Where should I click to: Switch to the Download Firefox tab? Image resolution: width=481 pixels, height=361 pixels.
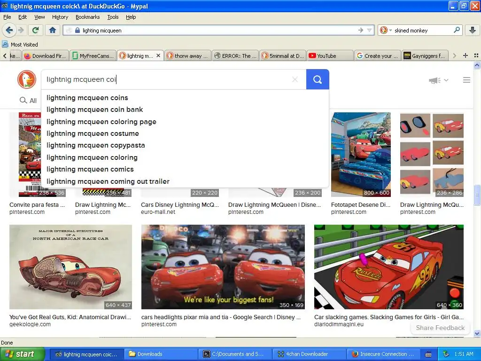[x=46, y=56]
